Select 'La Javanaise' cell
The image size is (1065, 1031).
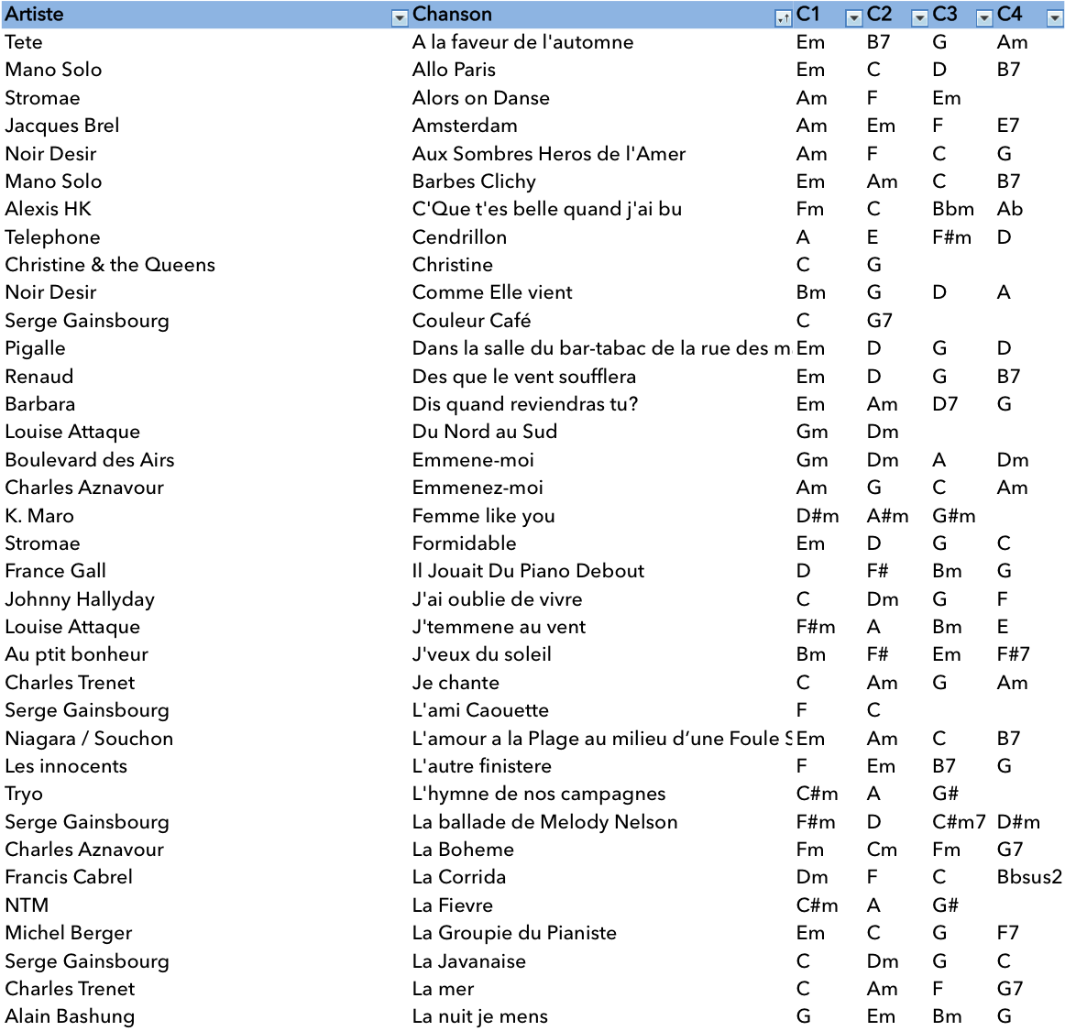pyautogui.click(x=468, y=961)
